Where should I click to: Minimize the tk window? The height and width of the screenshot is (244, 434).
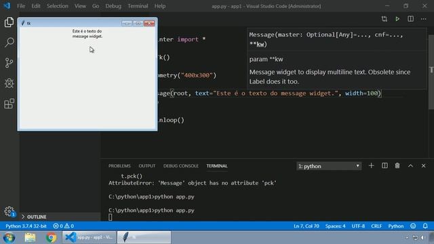pos(127,23)
